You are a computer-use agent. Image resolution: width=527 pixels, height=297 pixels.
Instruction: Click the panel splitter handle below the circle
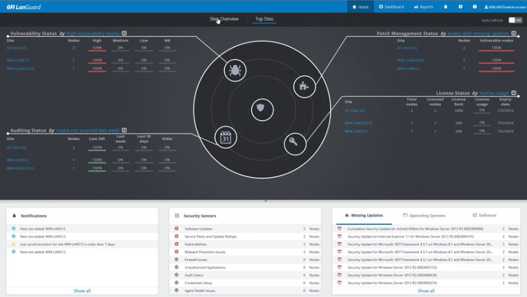[266, 201]
